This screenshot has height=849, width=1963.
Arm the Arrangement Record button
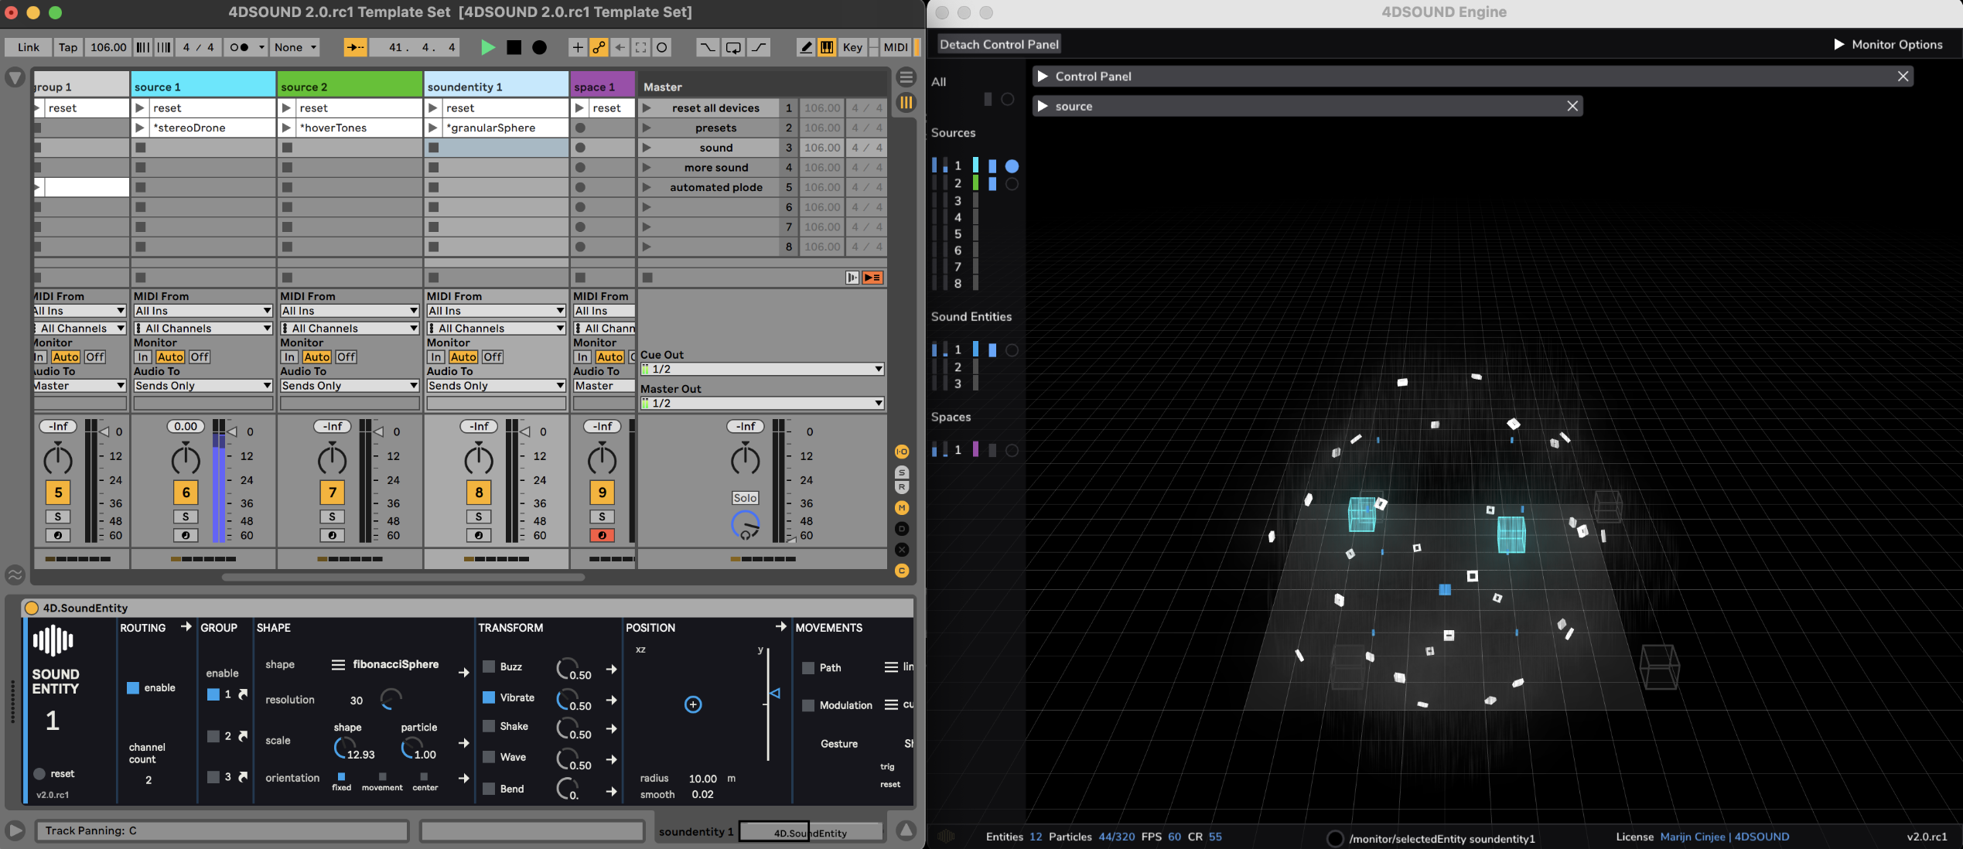pyautogui.click(x=540, y=47)
